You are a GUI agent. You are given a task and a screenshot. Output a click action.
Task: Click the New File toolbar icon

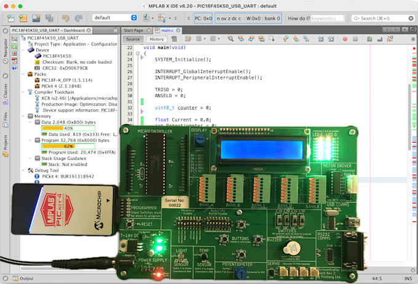click(11, 18)
